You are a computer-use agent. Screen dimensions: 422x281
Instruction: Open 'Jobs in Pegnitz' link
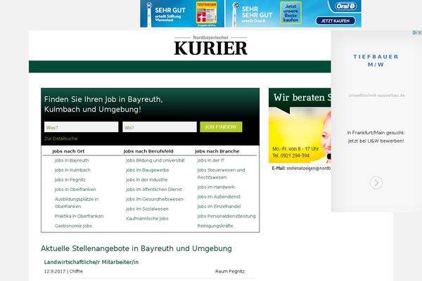point(70,180)
